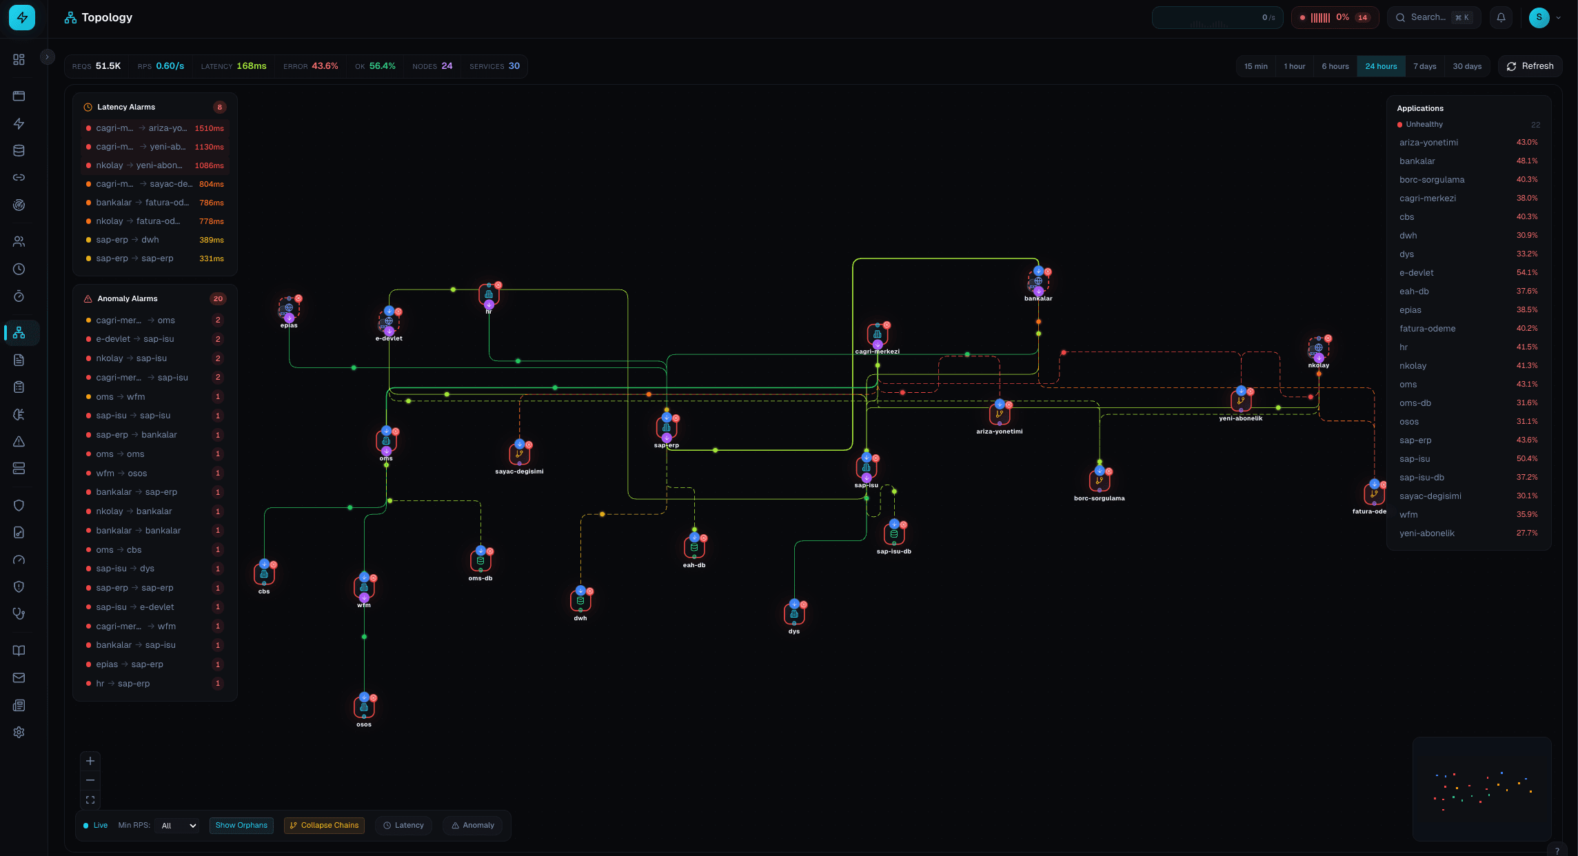
Task: Expand the user profile chevron top right
Action: (x=1558, y=17)
